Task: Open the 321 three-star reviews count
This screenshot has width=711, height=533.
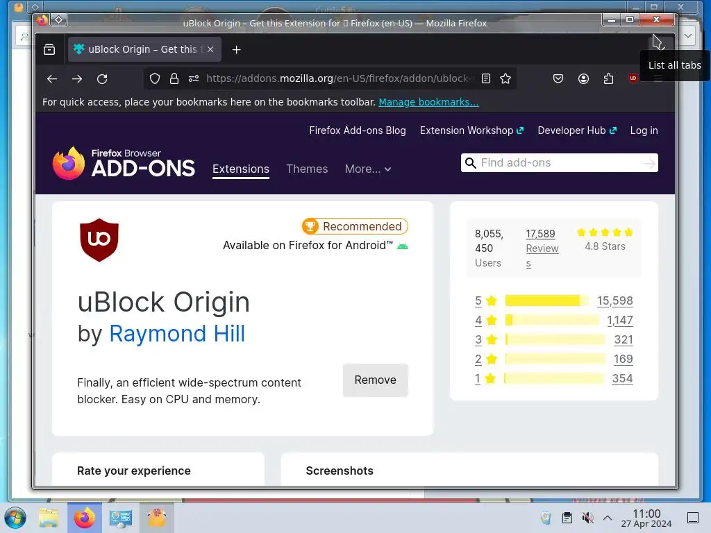Action: click(x=624, y=339)
